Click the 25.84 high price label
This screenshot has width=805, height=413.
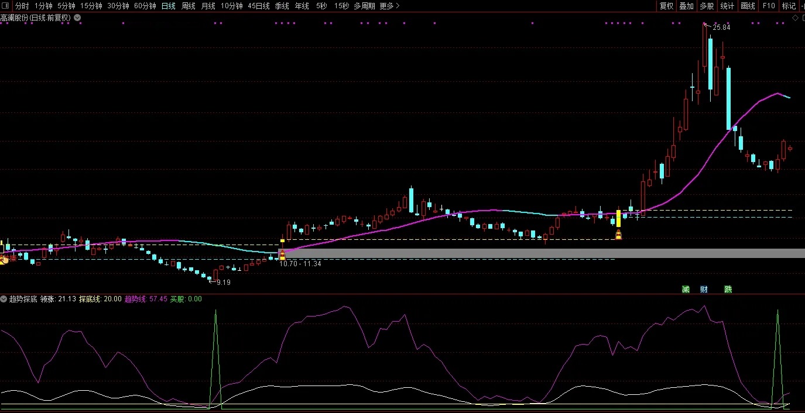(721, 27)
